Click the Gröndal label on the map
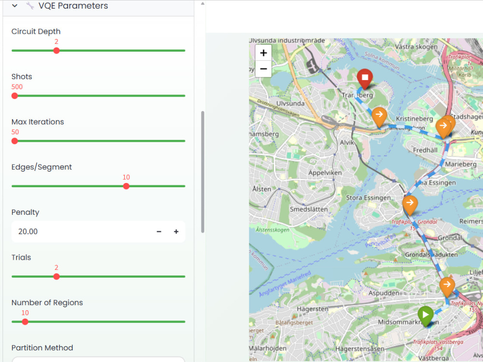Viewport: 483px width, 362px height. [450, 238]
